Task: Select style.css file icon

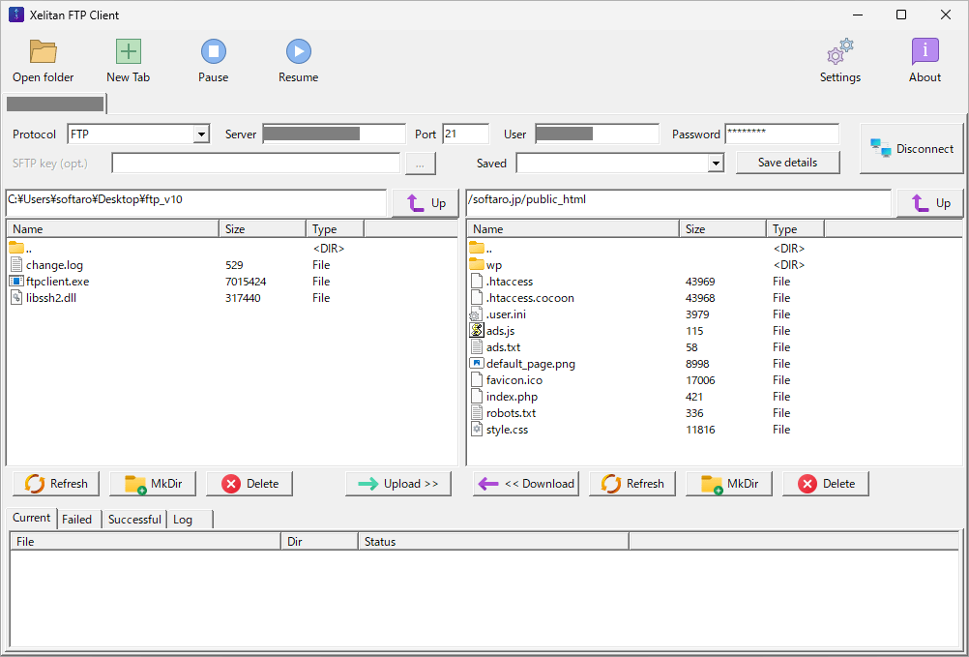Action: point(477,430)
